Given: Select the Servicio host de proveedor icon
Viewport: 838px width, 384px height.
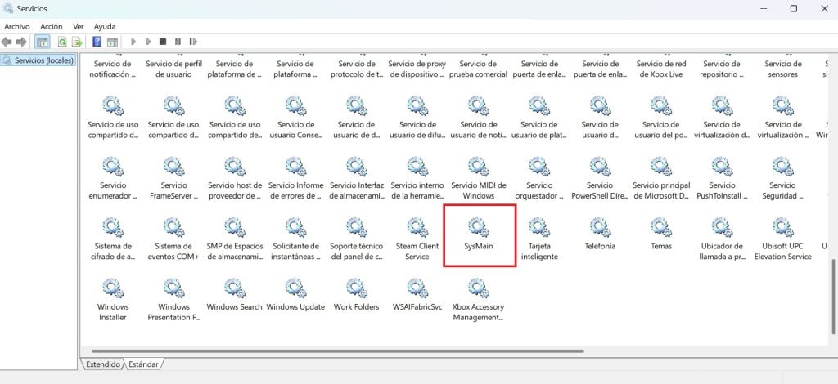Looking at the screenshot, I should [x=235, y=167].
